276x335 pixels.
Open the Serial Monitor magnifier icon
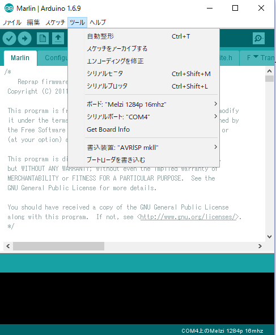[258, 39]
